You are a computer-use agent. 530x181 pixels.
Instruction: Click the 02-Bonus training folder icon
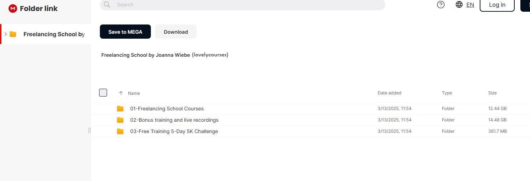point(120,120)
